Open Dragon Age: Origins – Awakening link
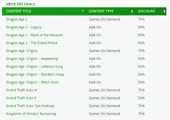The width and height of the screenshot is (170, 120). 32,59
